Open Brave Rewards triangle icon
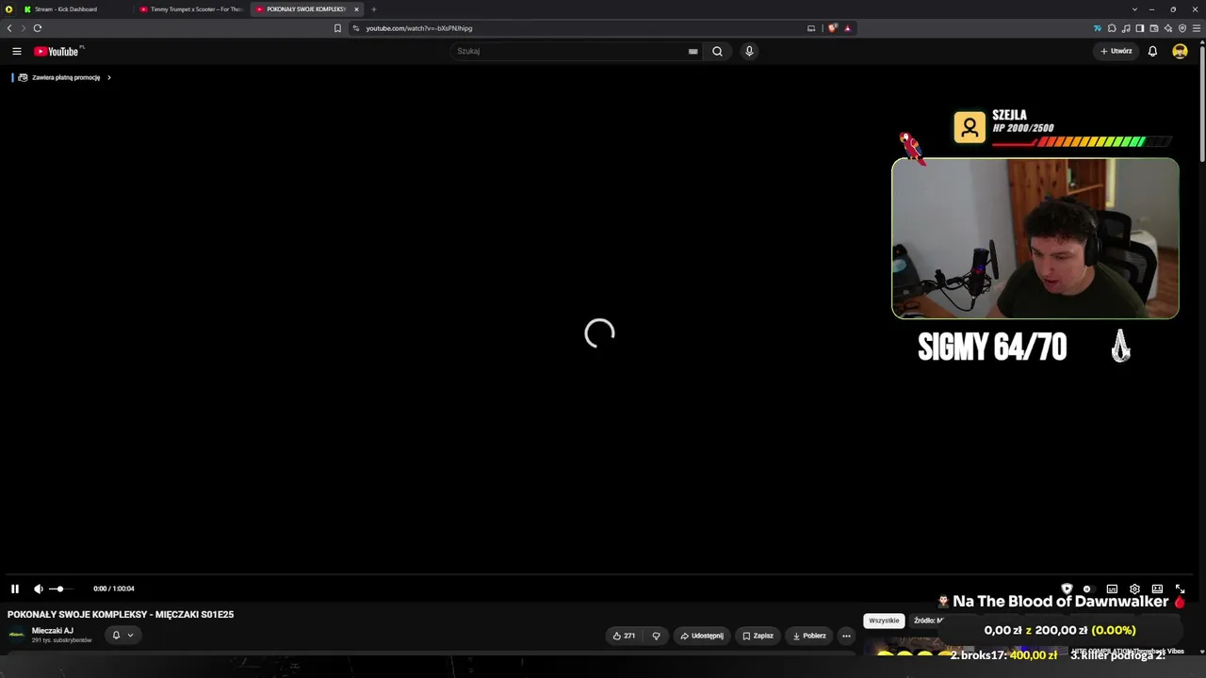This screenshot has height=678, width=1206. tap(847, 28)
